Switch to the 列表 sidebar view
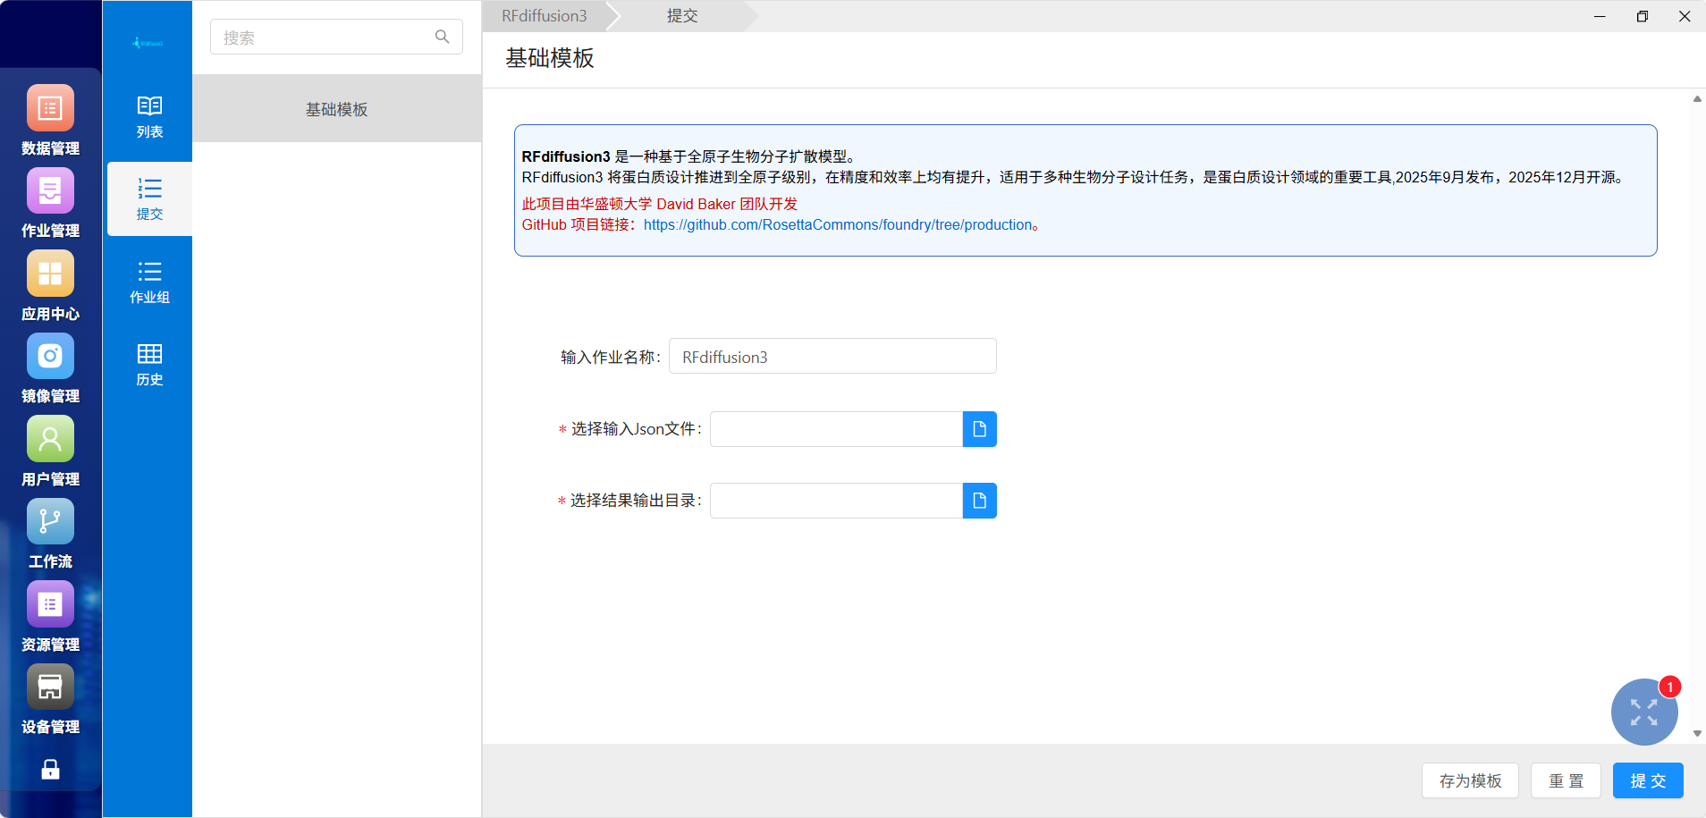The width and height of the screenshot is (1706, 818). pyautogui.click(x=149, y=117)
